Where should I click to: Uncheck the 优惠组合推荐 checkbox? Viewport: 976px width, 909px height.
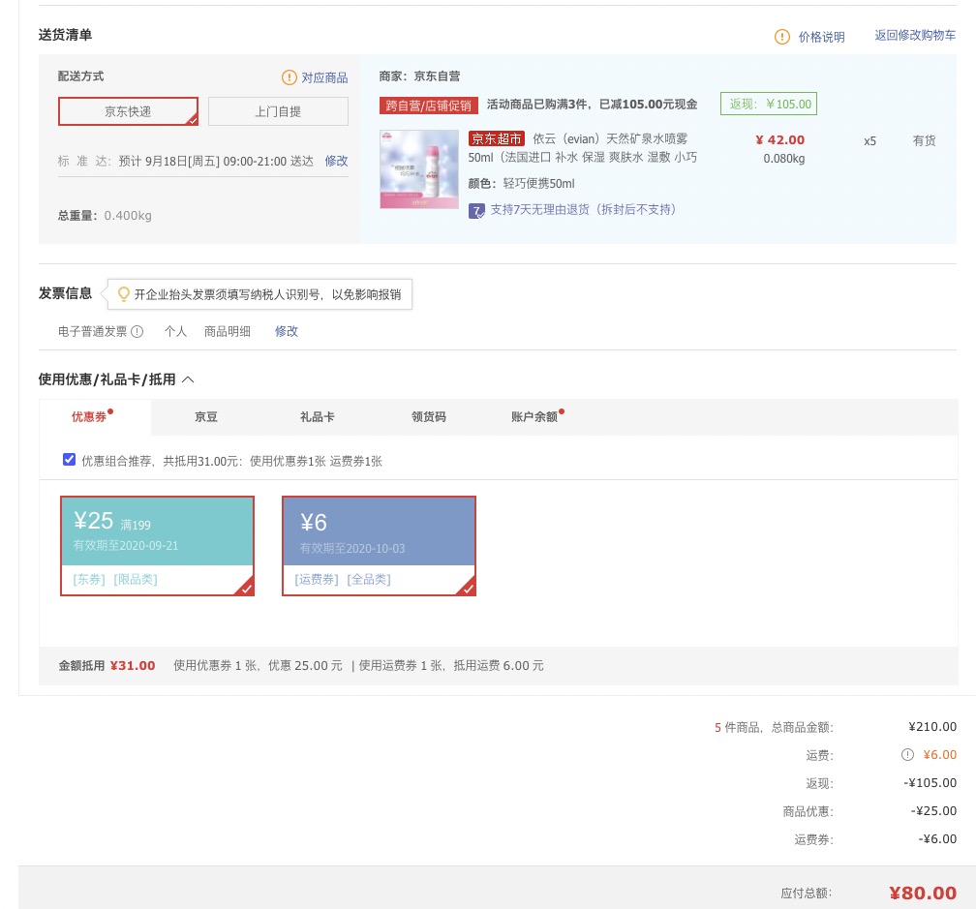(69, 460)
